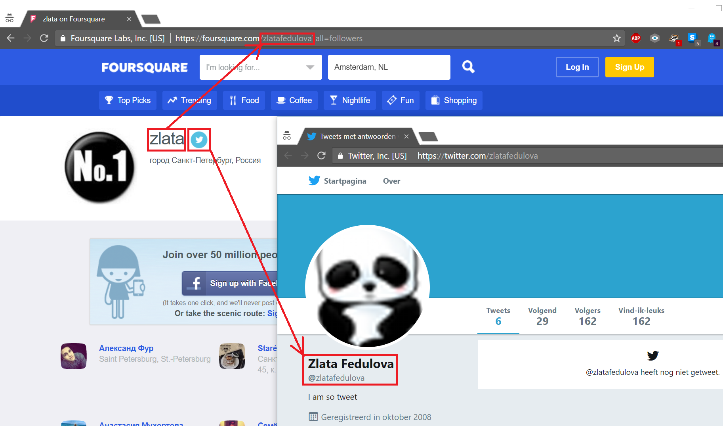Click the Twitter bird Startpagina icon
The width and height of the screenshot is (723, 426).
[314, 181]
